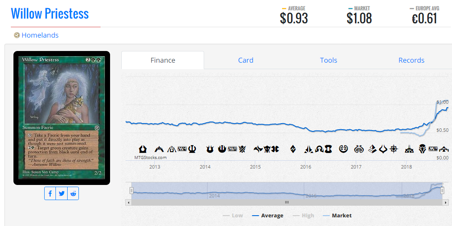The image size is (452, 226).
Task: Click the Kaladesh set marker
Action: click(x=343, y=149)
